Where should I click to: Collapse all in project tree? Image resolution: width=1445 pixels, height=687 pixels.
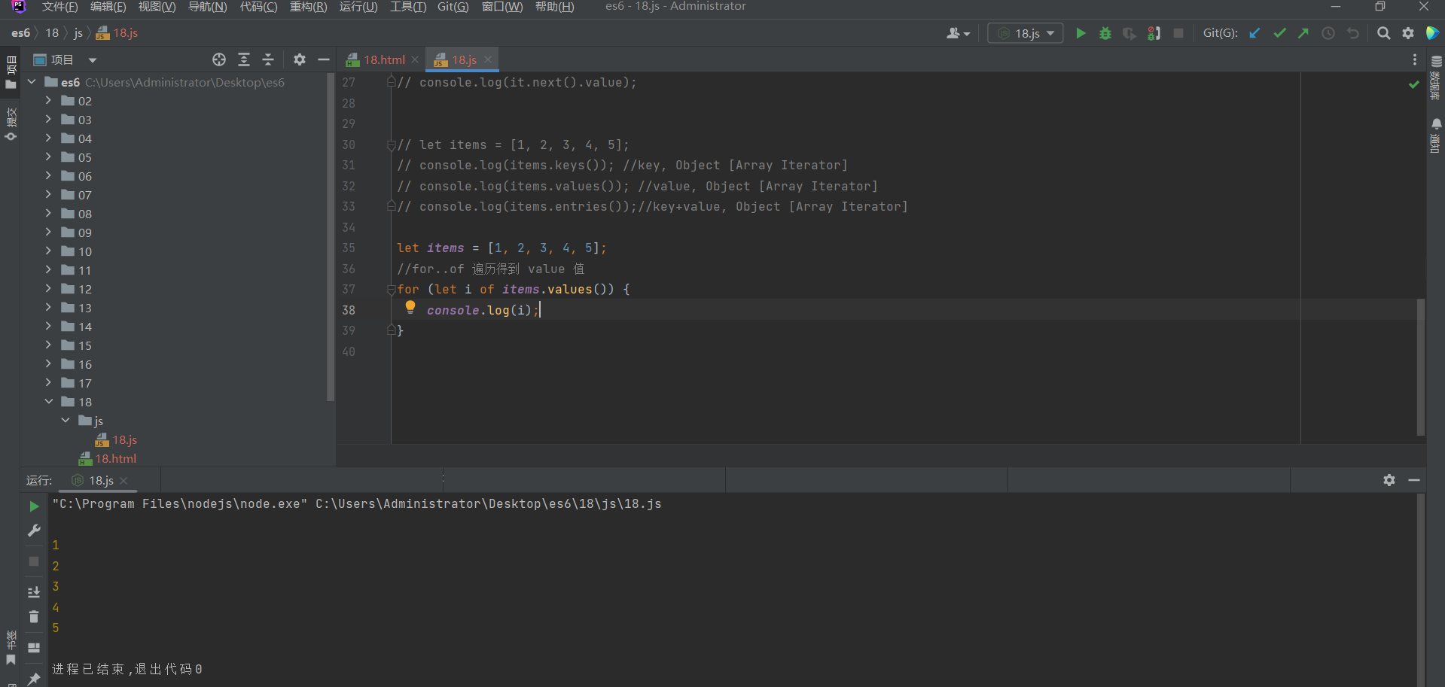268,59
